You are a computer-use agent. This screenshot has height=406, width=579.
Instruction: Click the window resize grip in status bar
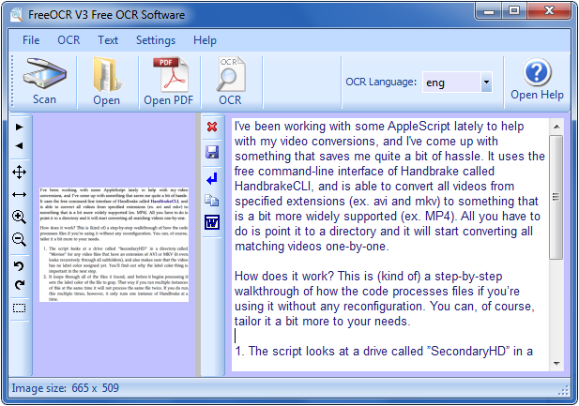563,391
